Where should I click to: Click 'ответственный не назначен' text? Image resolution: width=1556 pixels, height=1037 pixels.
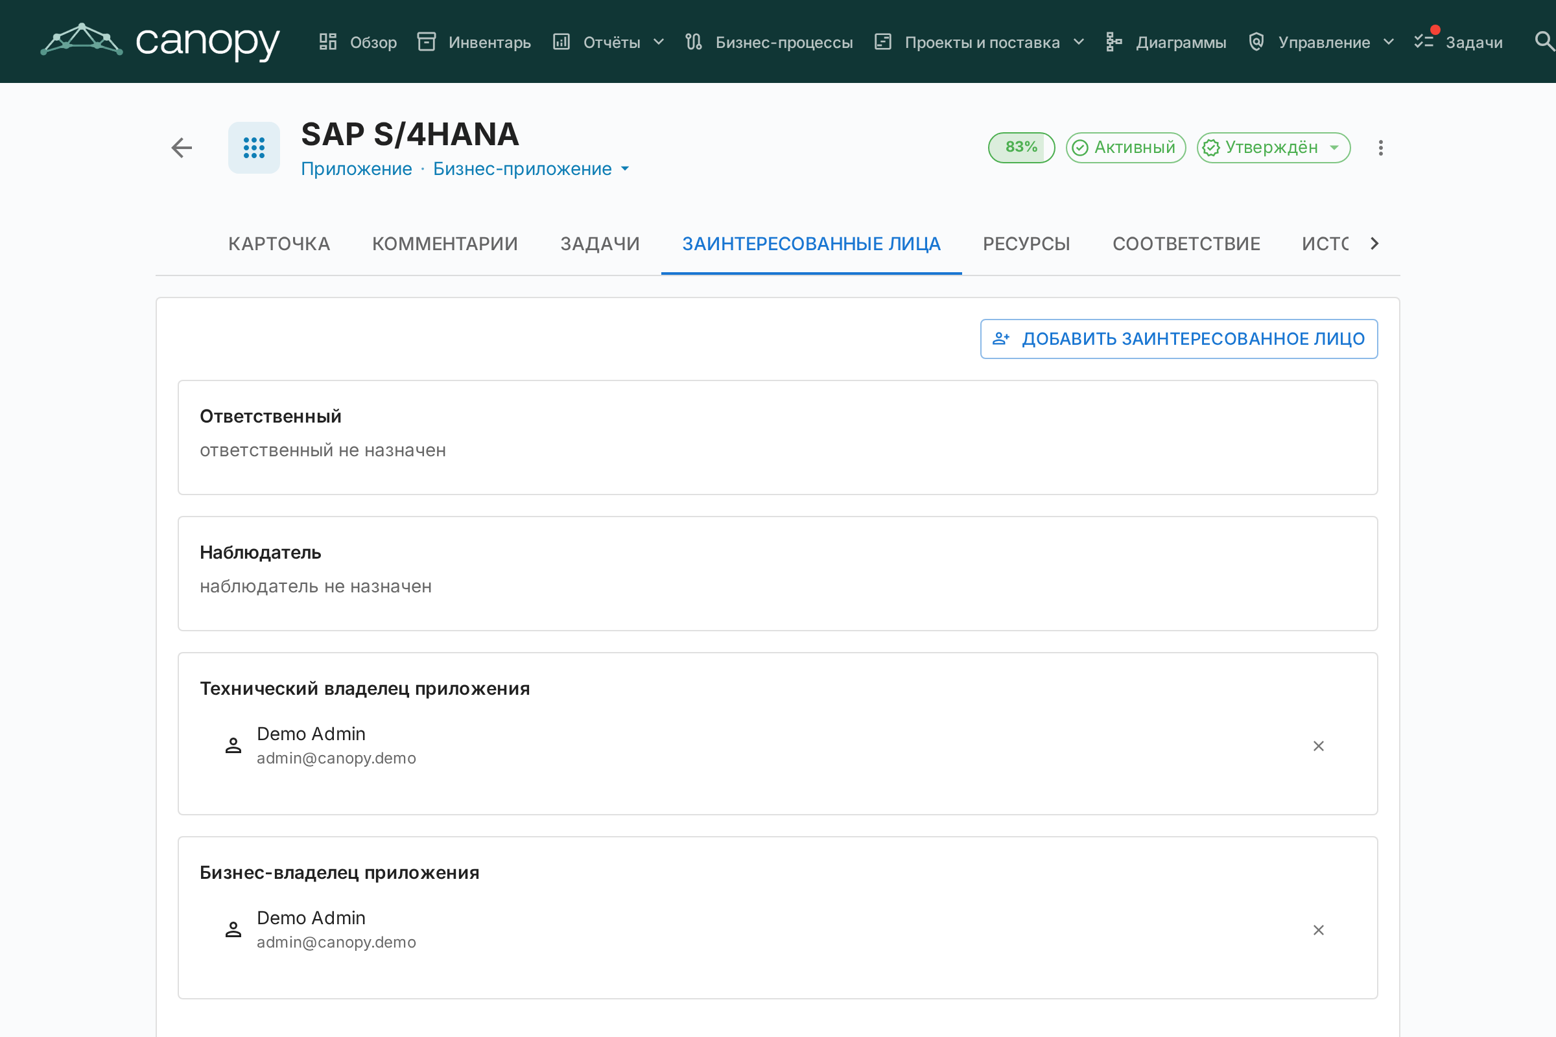pos(323,450)
